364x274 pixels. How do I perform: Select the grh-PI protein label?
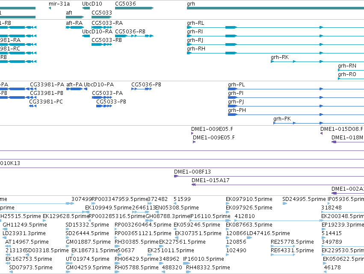pyautogui.click(x=236, y=93)
